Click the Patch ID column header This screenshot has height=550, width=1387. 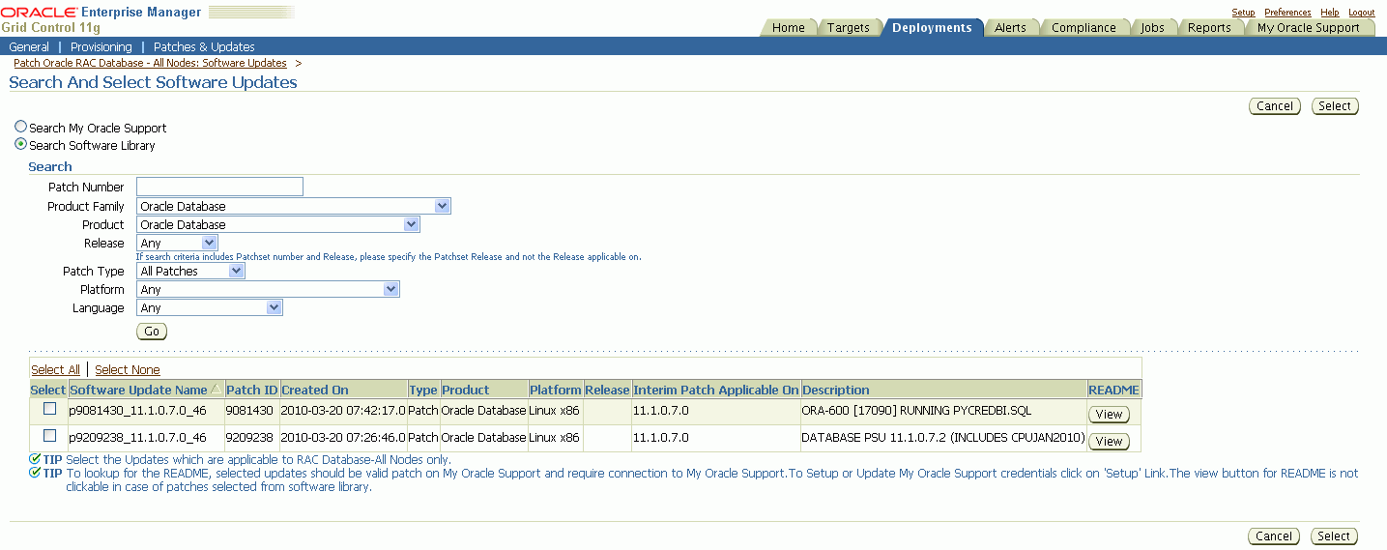click(251, 390)
